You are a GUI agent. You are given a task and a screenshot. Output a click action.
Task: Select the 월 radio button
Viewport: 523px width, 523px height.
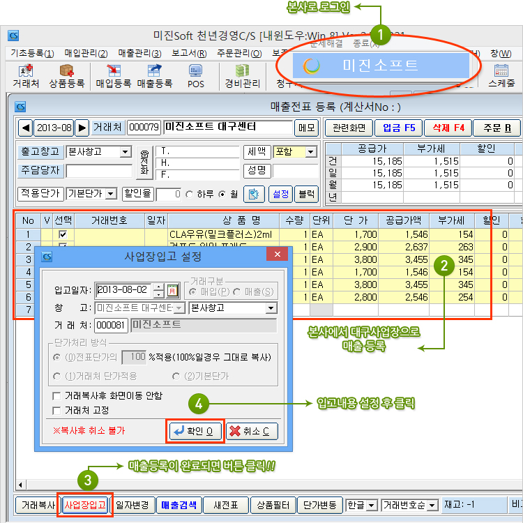222,194
